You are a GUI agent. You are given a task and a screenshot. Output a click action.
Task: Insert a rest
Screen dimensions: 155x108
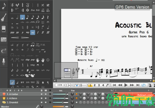48,17
